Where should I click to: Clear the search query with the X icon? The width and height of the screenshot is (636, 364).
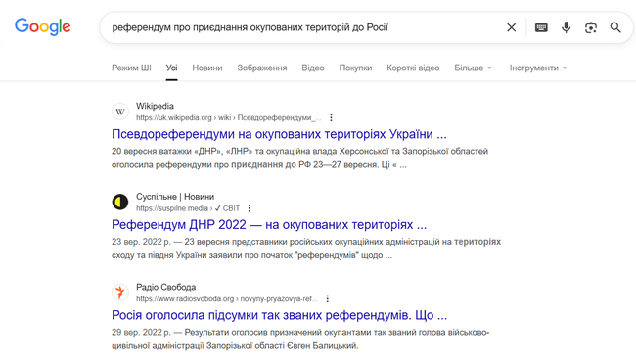pos(512,27)
